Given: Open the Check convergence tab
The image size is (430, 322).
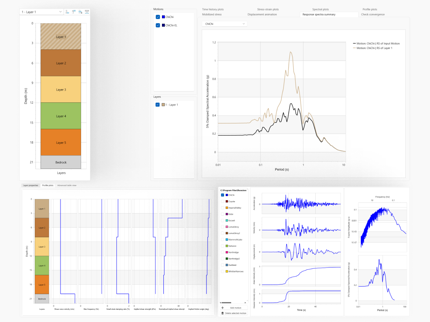Looking at the screenshot, I should [x=373, y=15].
